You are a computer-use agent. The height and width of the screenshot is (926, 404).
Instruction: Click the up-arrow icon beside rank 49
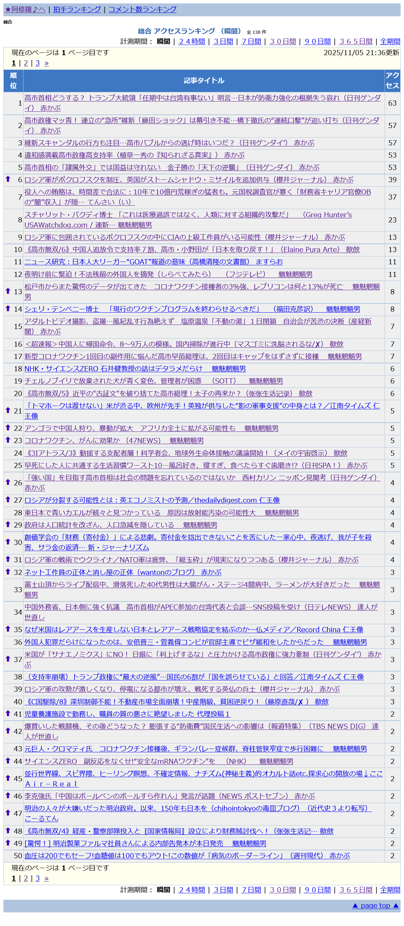click(8, 842)
